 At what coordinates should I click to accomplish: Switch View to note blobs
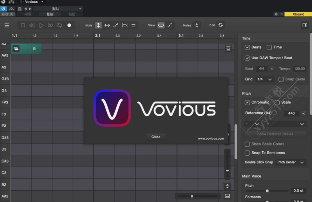[161, 25]
